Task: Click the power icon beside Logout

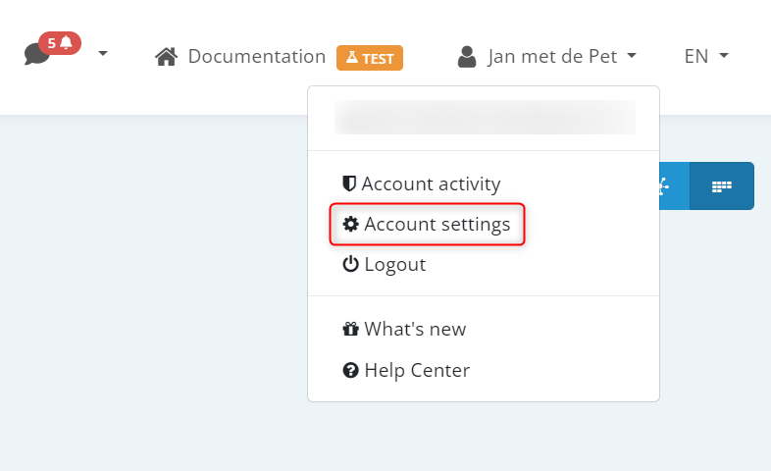Action: (350, 265)
